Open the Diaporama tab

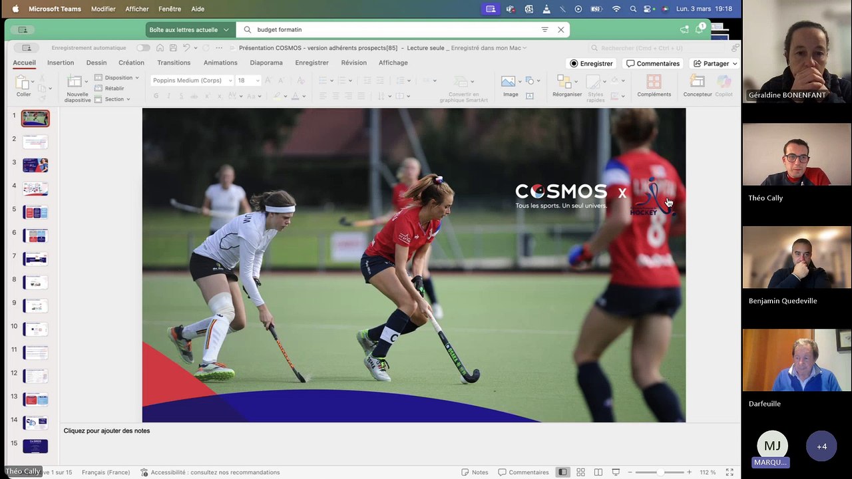pyautogui.click(x=266, y=63)
